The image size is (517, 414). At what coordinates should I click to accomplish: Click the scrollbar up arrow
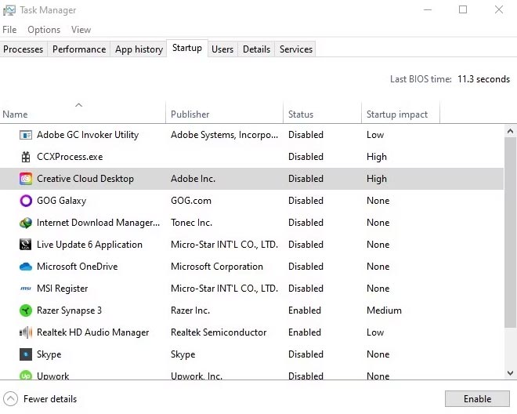pyautogui.click(x=510, y=131)
